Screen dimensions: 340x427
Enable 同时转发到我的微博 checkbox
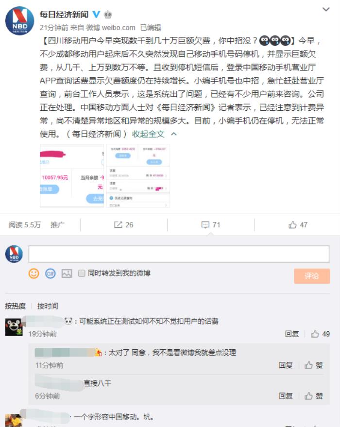coord(82,273)
